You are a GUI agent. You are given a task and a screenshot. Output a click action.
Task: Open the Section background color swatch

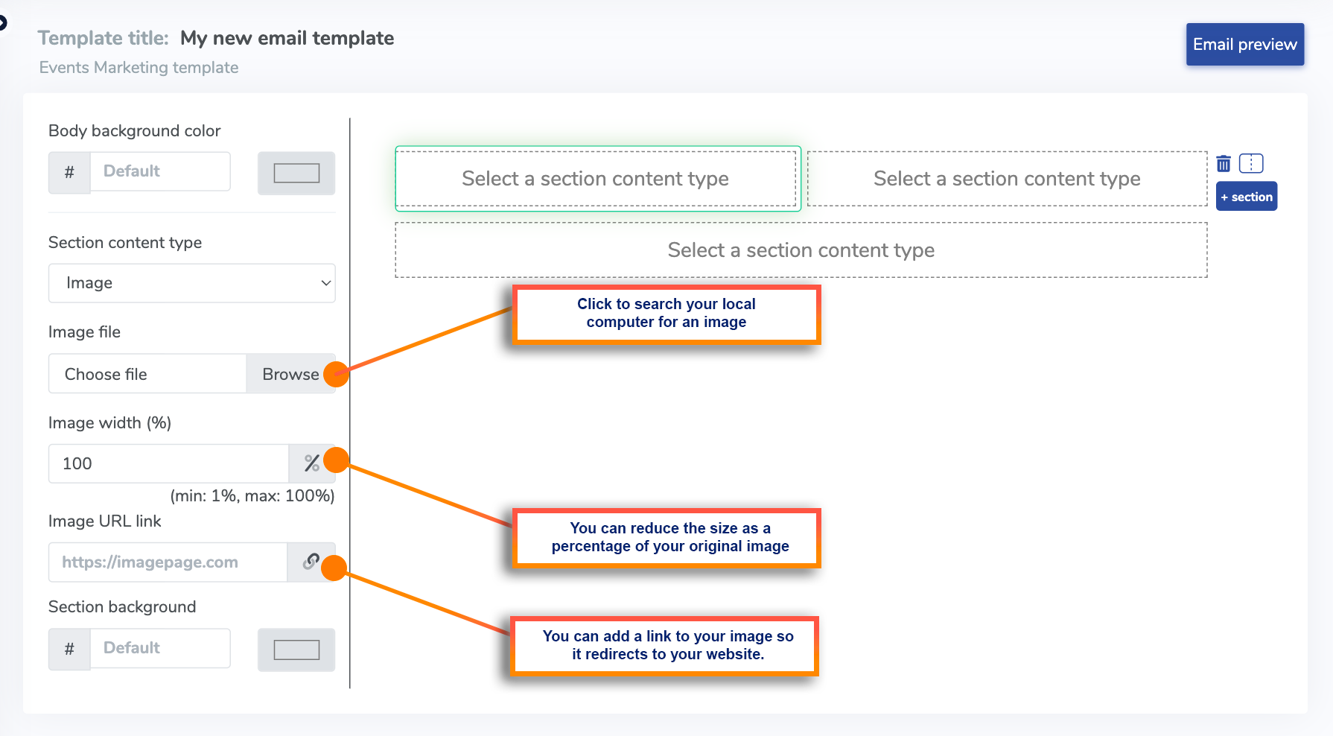[x=296, y=650]
